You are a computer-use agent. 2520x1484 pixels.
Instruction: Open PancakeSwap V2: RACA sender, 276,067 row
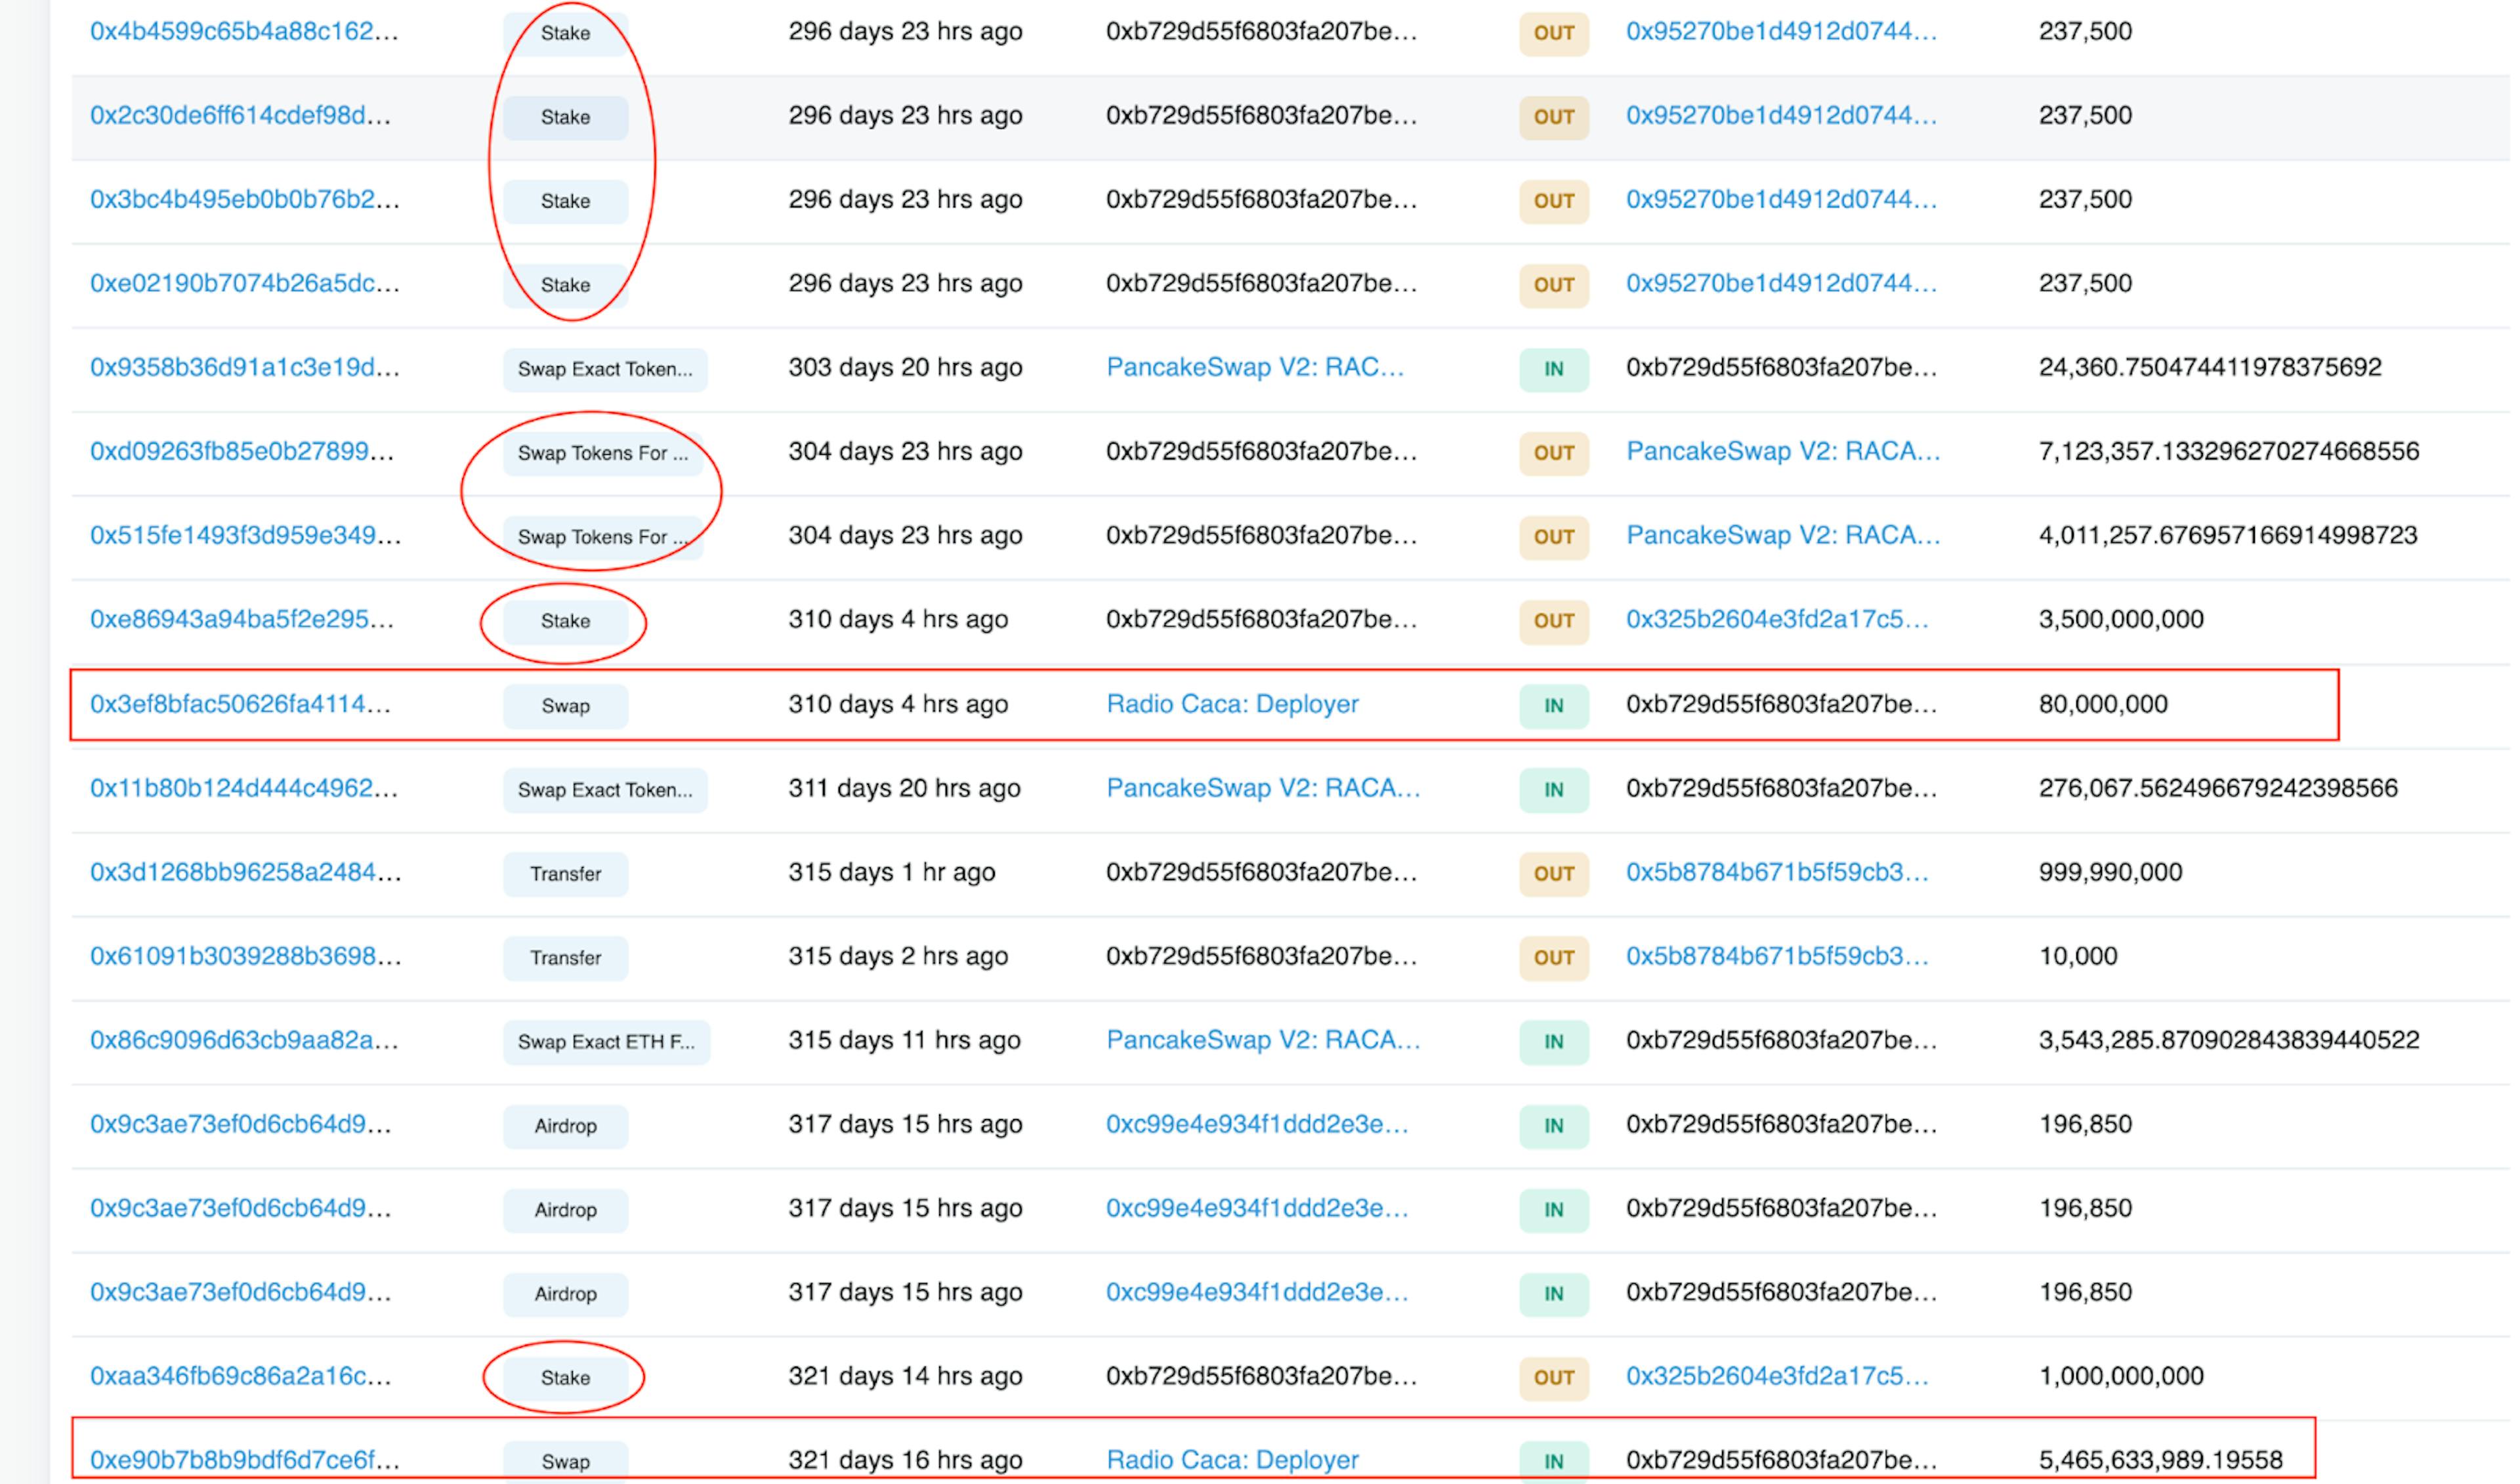[1264, 789]
